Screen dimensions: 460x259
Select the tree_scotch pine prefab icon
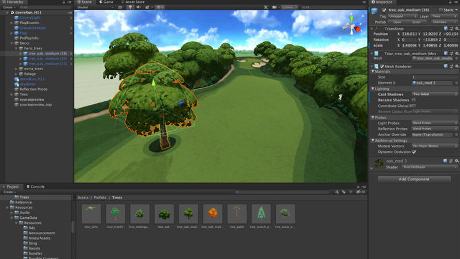[261, 214]
